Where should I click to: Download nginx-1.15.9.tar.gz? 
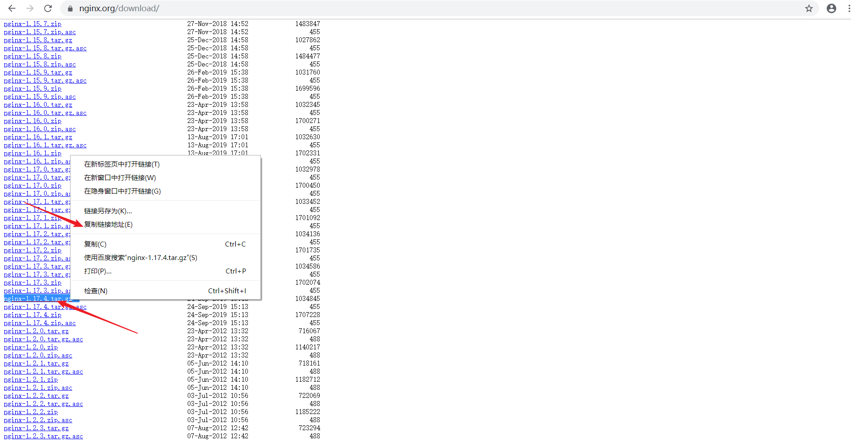pyautogui.click(x=38, y=72)
